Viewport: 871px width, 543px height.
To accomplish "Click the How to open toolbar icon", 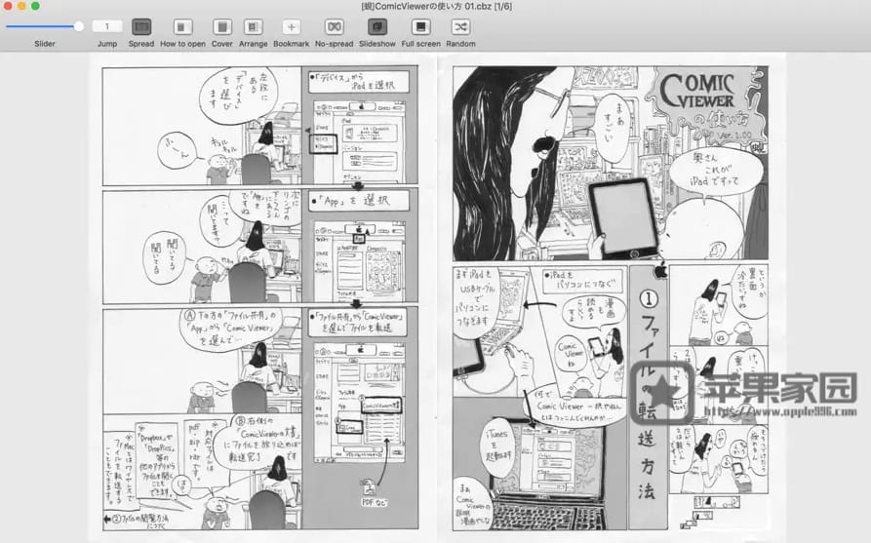I will [x=182, y=26].
